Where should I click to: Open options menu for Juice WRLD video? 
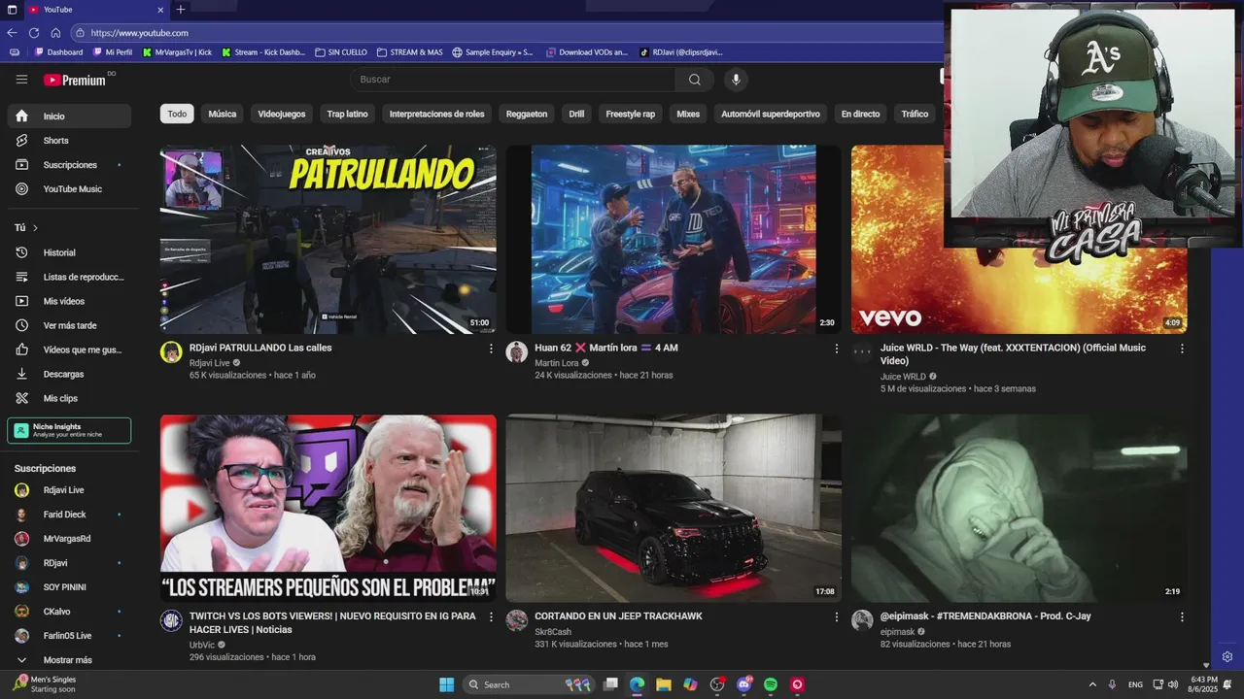tap(1182, 349)
